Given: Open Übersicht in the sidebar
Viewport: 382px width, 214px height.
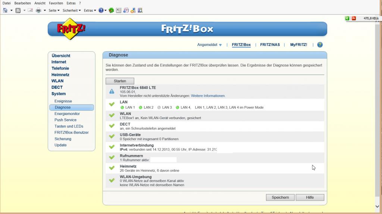Looking at the screenshot, I should (x=61, y=56).
